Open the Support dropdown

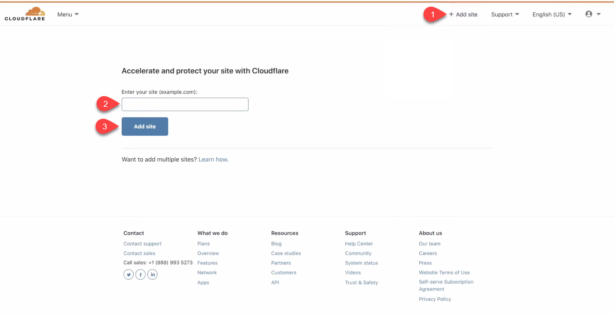504,14
